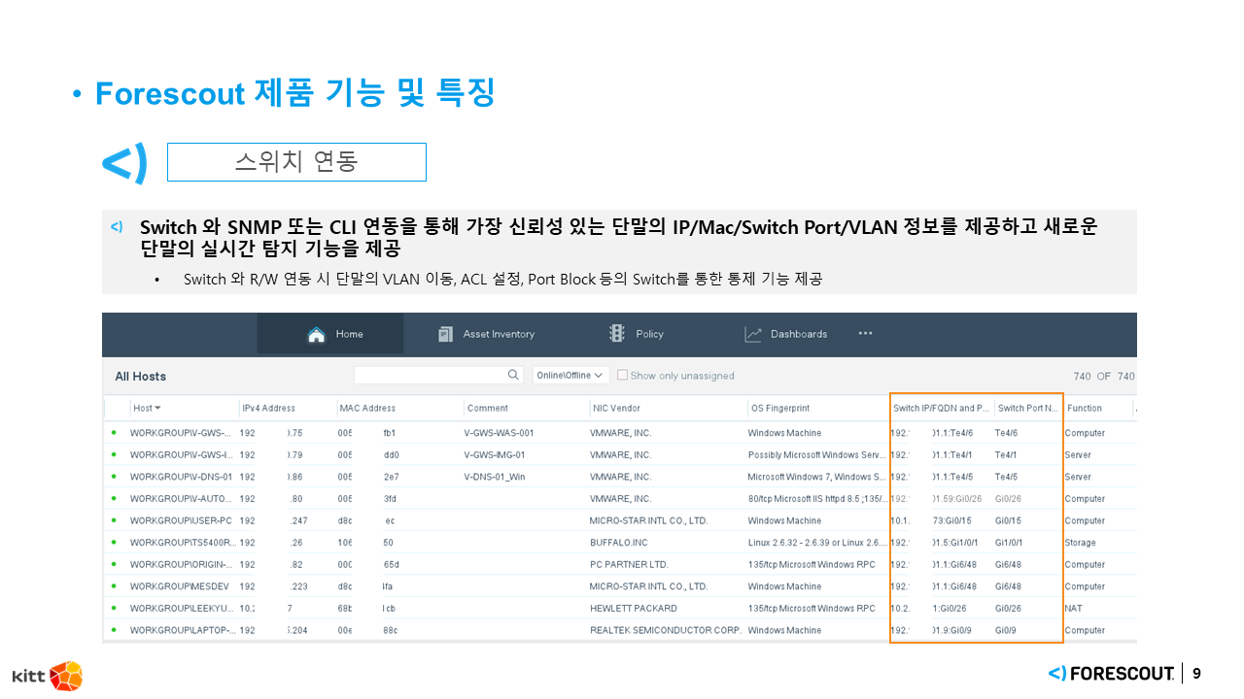Select the V-DNS-01_Win host row
1244x699 pixels.
[x=496, y=477]
